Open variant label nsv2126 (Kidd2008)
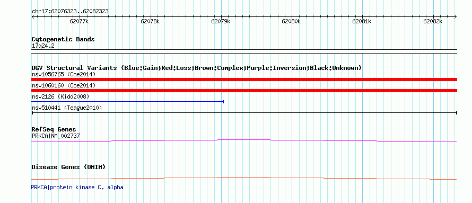The image size is (472, 203). (x=60, y=96)
